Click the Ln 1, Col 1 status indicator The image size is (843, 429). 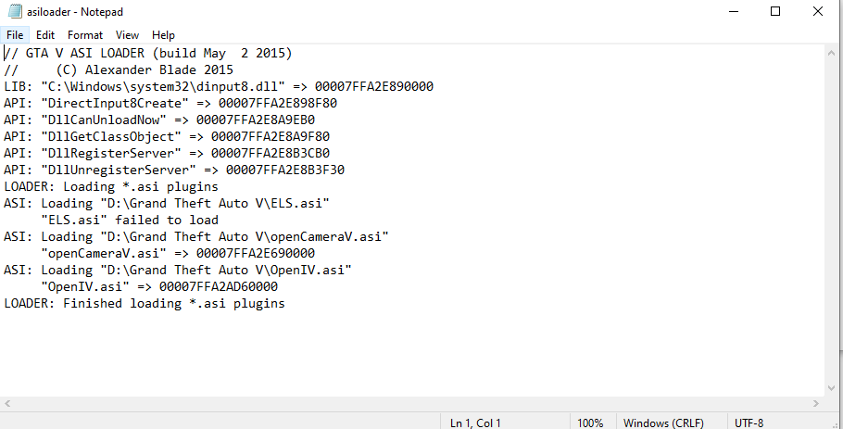coord(475,423)
